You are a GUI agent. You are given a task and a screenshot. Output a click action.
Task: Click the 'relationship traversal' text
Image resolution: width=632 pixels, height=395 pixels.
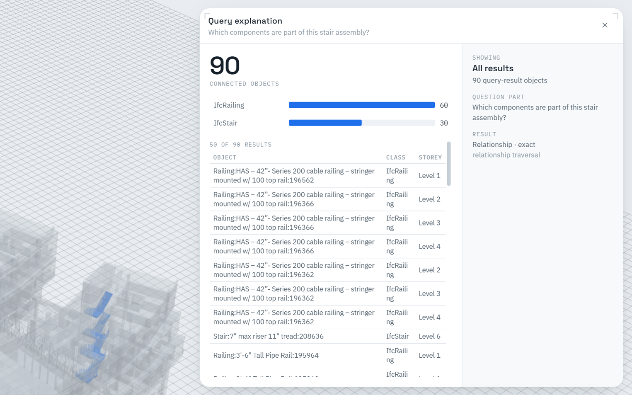(x=506, y=155)
